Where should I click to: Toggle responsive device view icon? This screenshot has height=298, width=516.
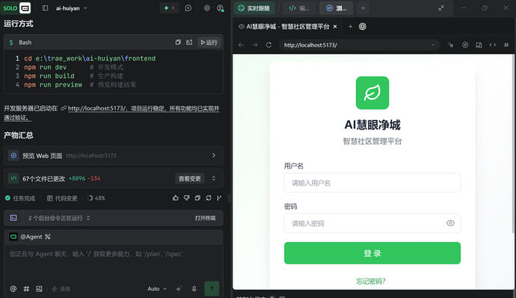coord(479,45)
